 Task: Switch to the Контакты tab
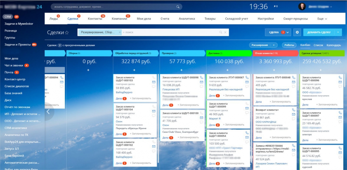pyautogui.click(x=95, y=19)
